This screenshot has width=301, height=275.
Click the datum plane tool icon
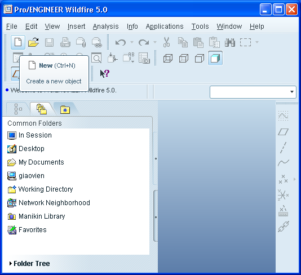pos(283,132)
